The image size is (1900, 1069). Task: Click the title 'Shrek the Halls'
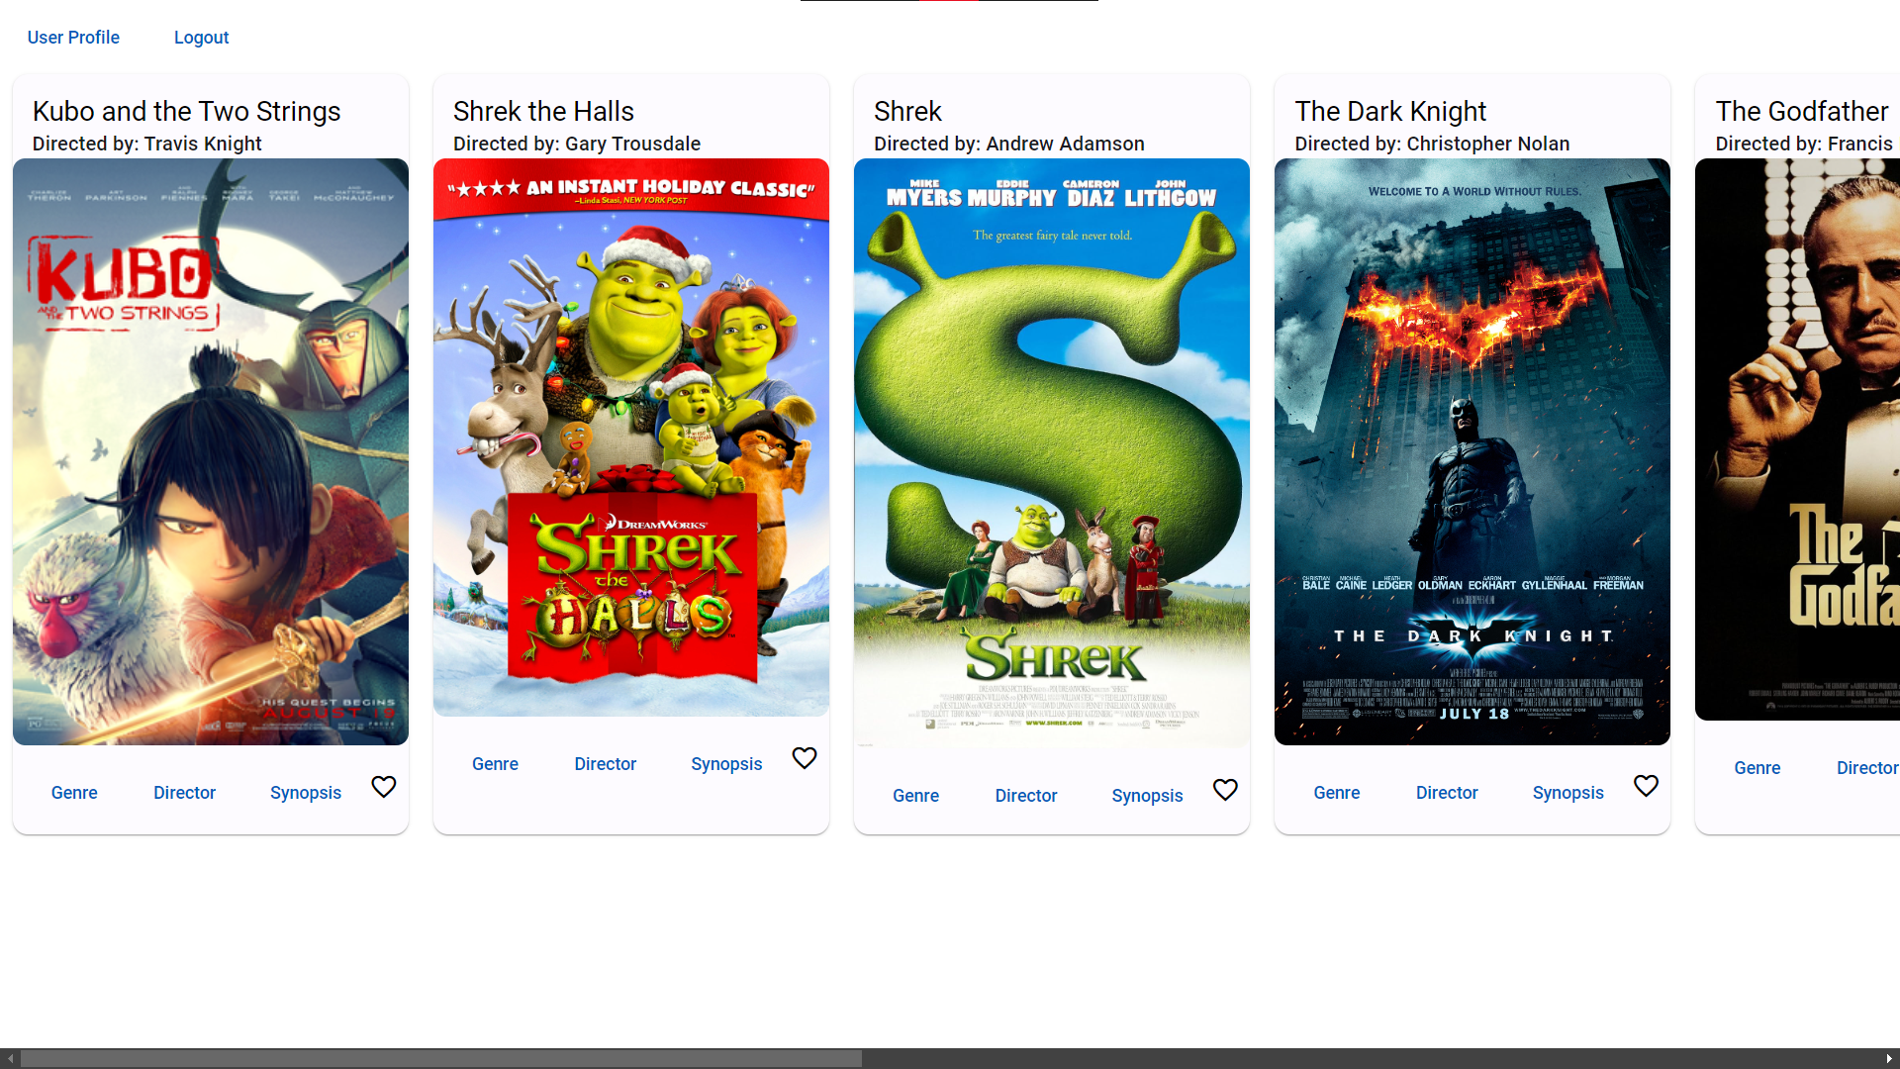543,111
